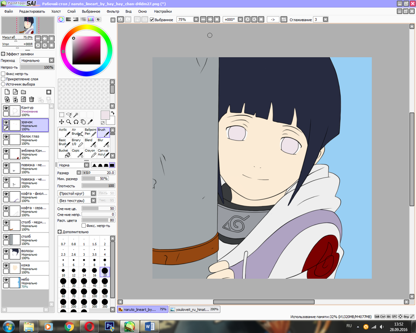This screenshot has height=333, width=416.
Task: Click the Плотность density slider
Action: [x=98, y=186]
